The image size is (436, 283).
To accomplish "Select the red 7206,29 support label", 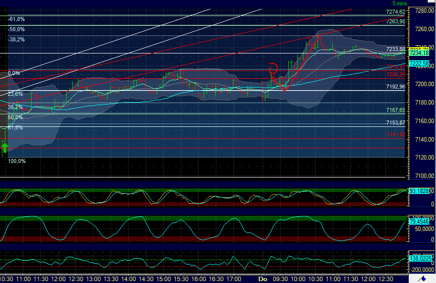I will click(x=397, y=74).
